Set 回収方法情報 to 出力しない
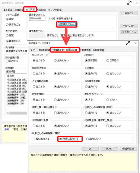 point(61,73)
